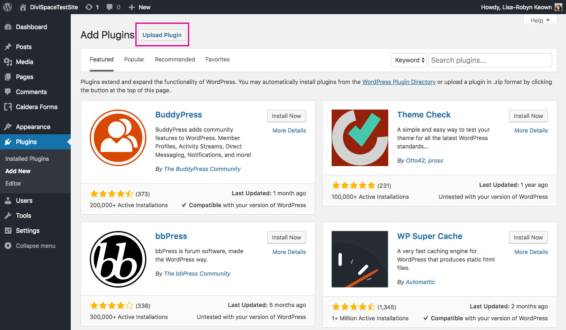Click the user avatar in admin bar

[x=558, y=7]
